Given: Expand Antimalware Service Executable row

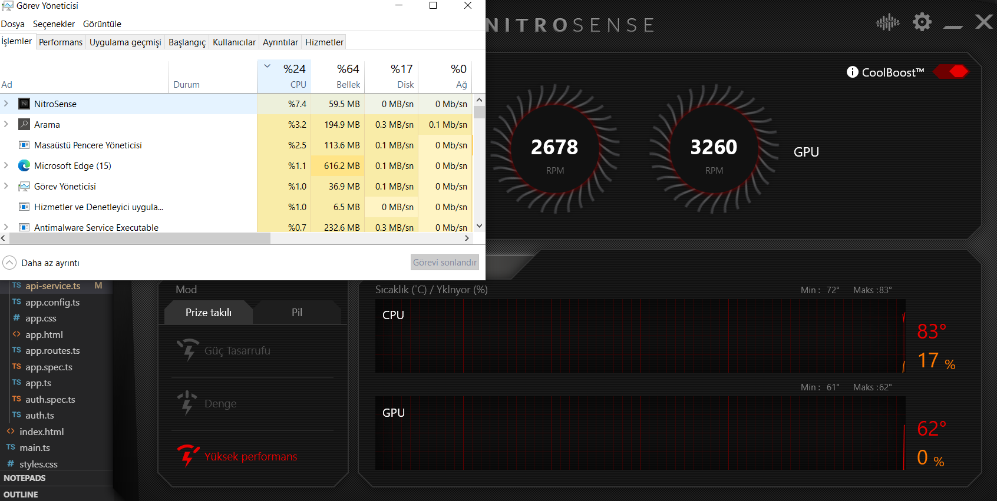Looking at the screenshot, I should coord(6,227).
